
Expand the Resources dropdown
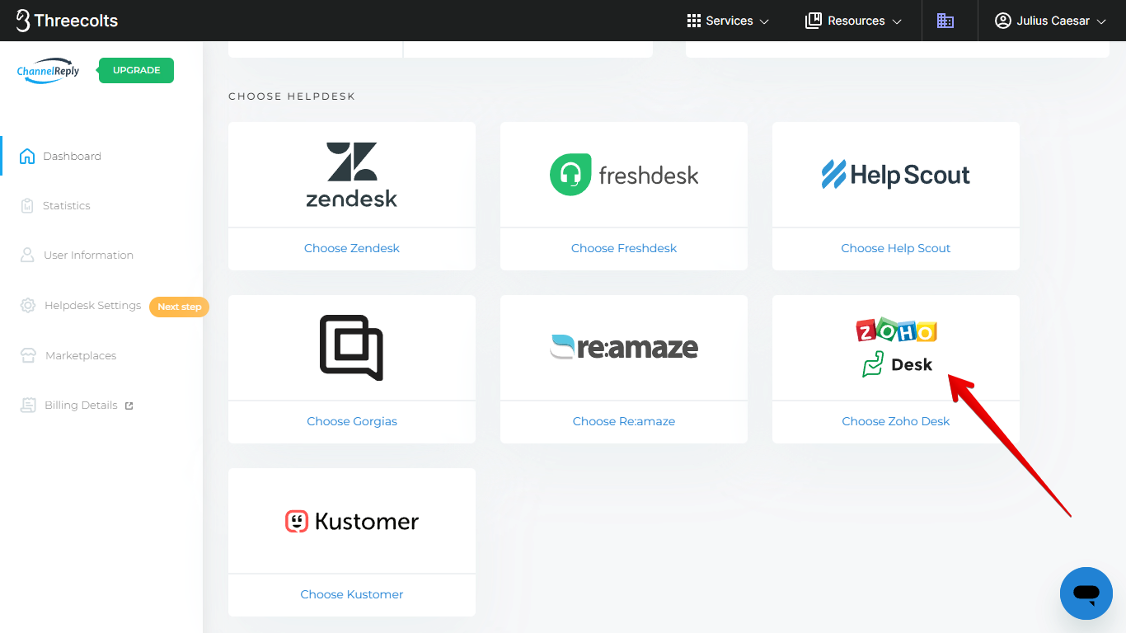[853, 21]
